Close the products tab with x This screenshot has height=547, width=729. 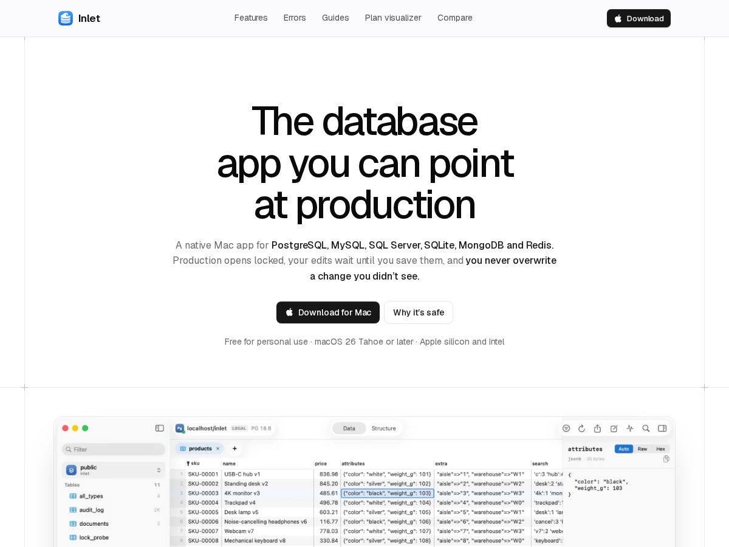(x=217, y=449)
